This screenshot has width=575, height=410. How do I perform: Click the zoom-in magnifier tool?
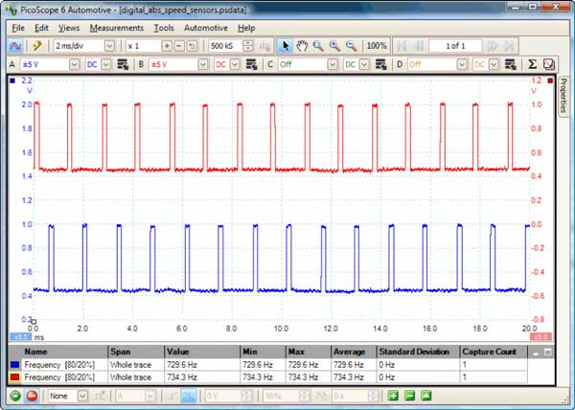pyautogui.click(x=333, y=46)
